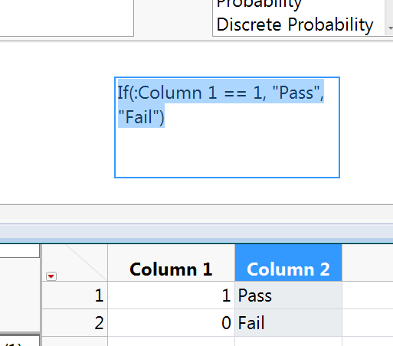Click the Pass cell in Column 2

pyautogui.click(x=288, y=295)
